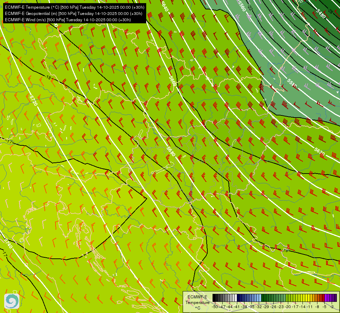This screenshot has width=340, height=313.
Task: Select the 5580 geopotential contour label
Action: (292, 83)
